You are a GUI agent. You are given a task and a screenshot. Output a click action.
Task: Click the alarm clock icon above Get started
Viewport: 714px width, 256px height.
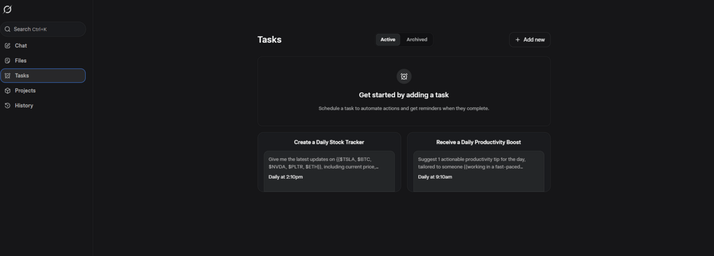pyautogui.click(x=404, y=76)
